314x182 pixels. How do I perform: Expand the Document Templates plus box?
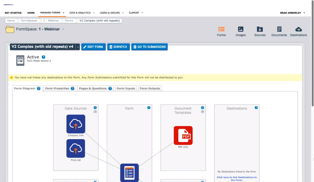202,112
